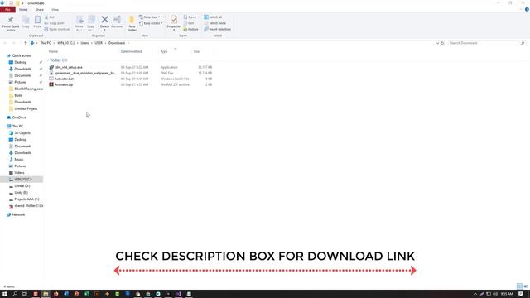The image size is (530, 298).
Task: Open the Easy access dropdown
Action: (x=151, y=23)
